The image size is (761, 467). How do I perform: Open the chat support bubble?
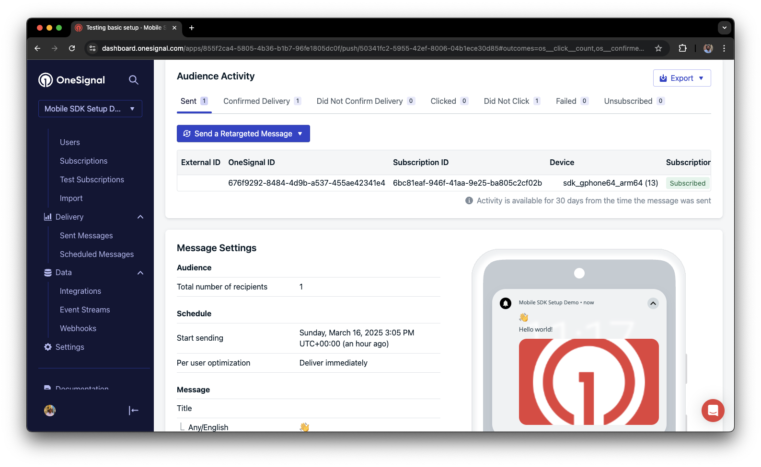713,411
